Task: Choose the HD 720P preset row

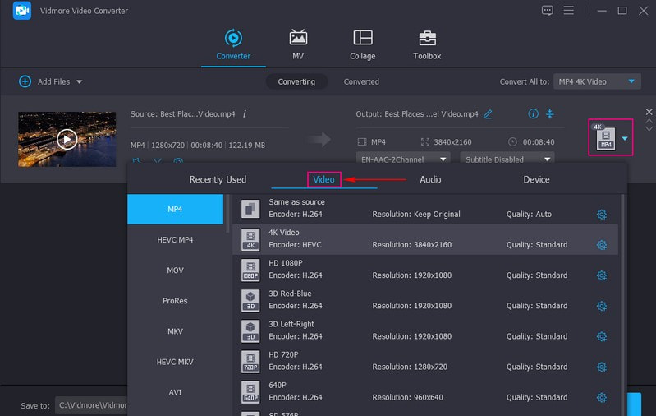Action: [425, 361]
